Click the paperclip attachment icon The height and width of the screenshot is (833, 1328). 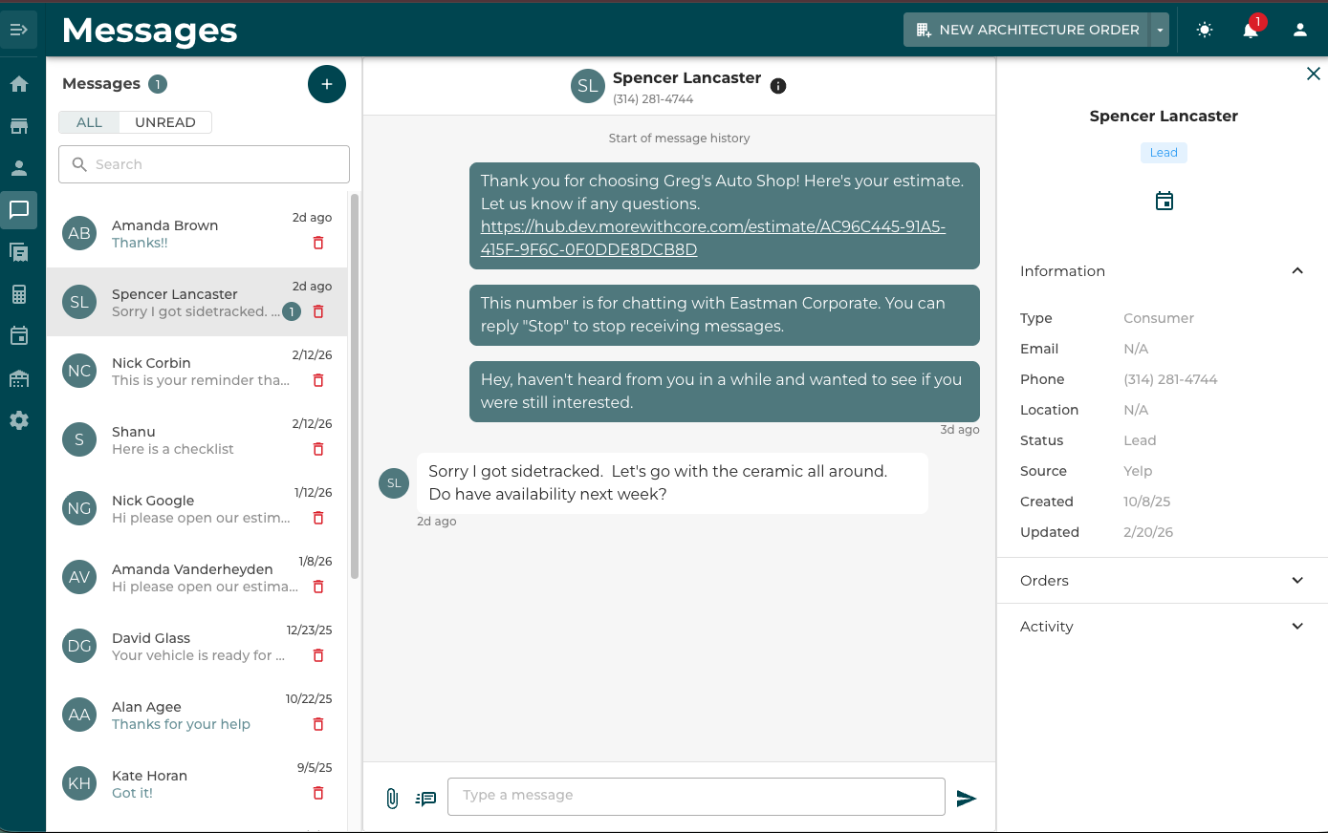pos(392,797)
